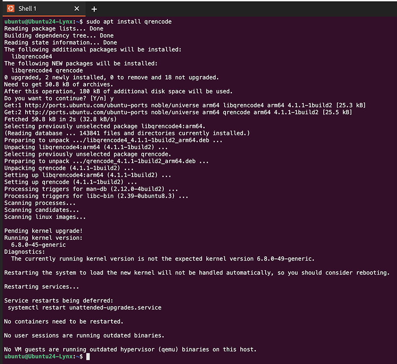Click 'systemctl restart unattended-upgrades.service' line

pos(85,308)
